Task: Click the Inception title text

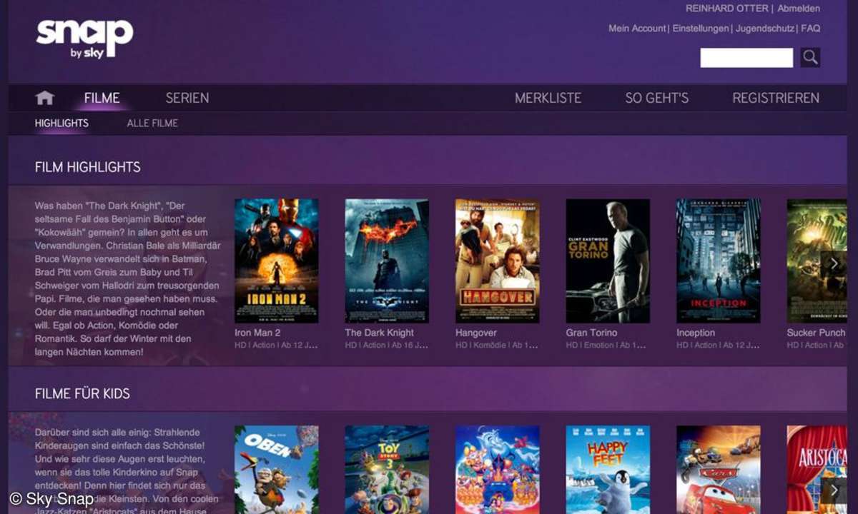Action: [x=696, y=333]
